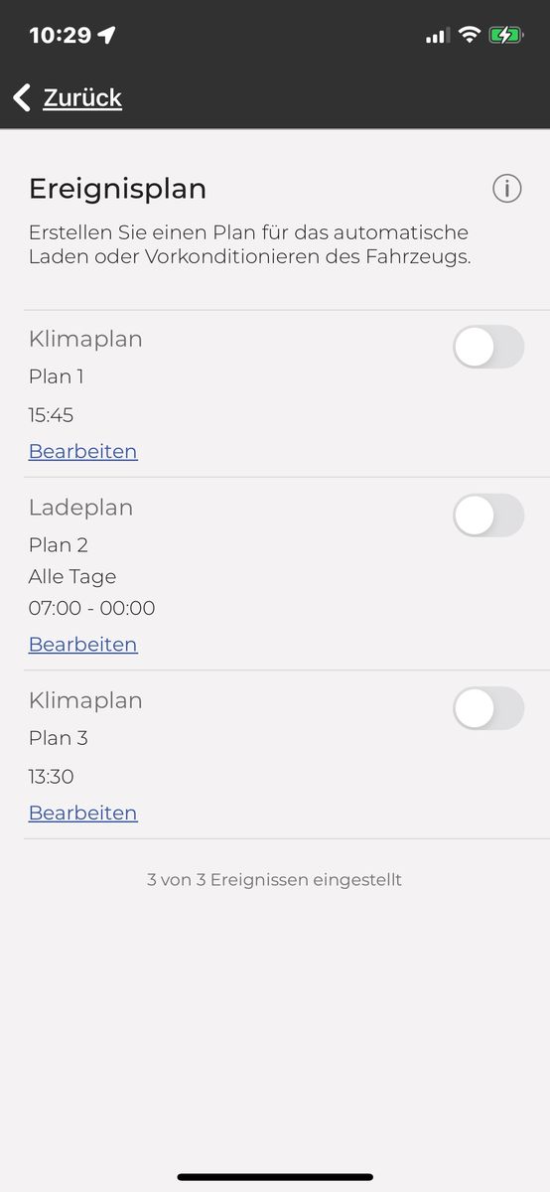Tap the 13:30 time of Plan 3
This screenshot has height=1192, width=550.
(x=52, y=777)
